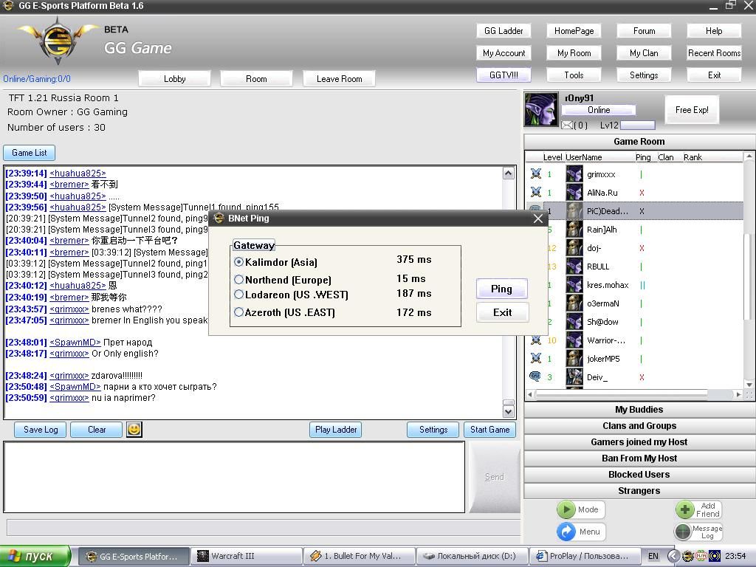The image size is (756, 567).
Task: Open the ProPlay browser taskbar item
Action: click(x=585, y=556)
